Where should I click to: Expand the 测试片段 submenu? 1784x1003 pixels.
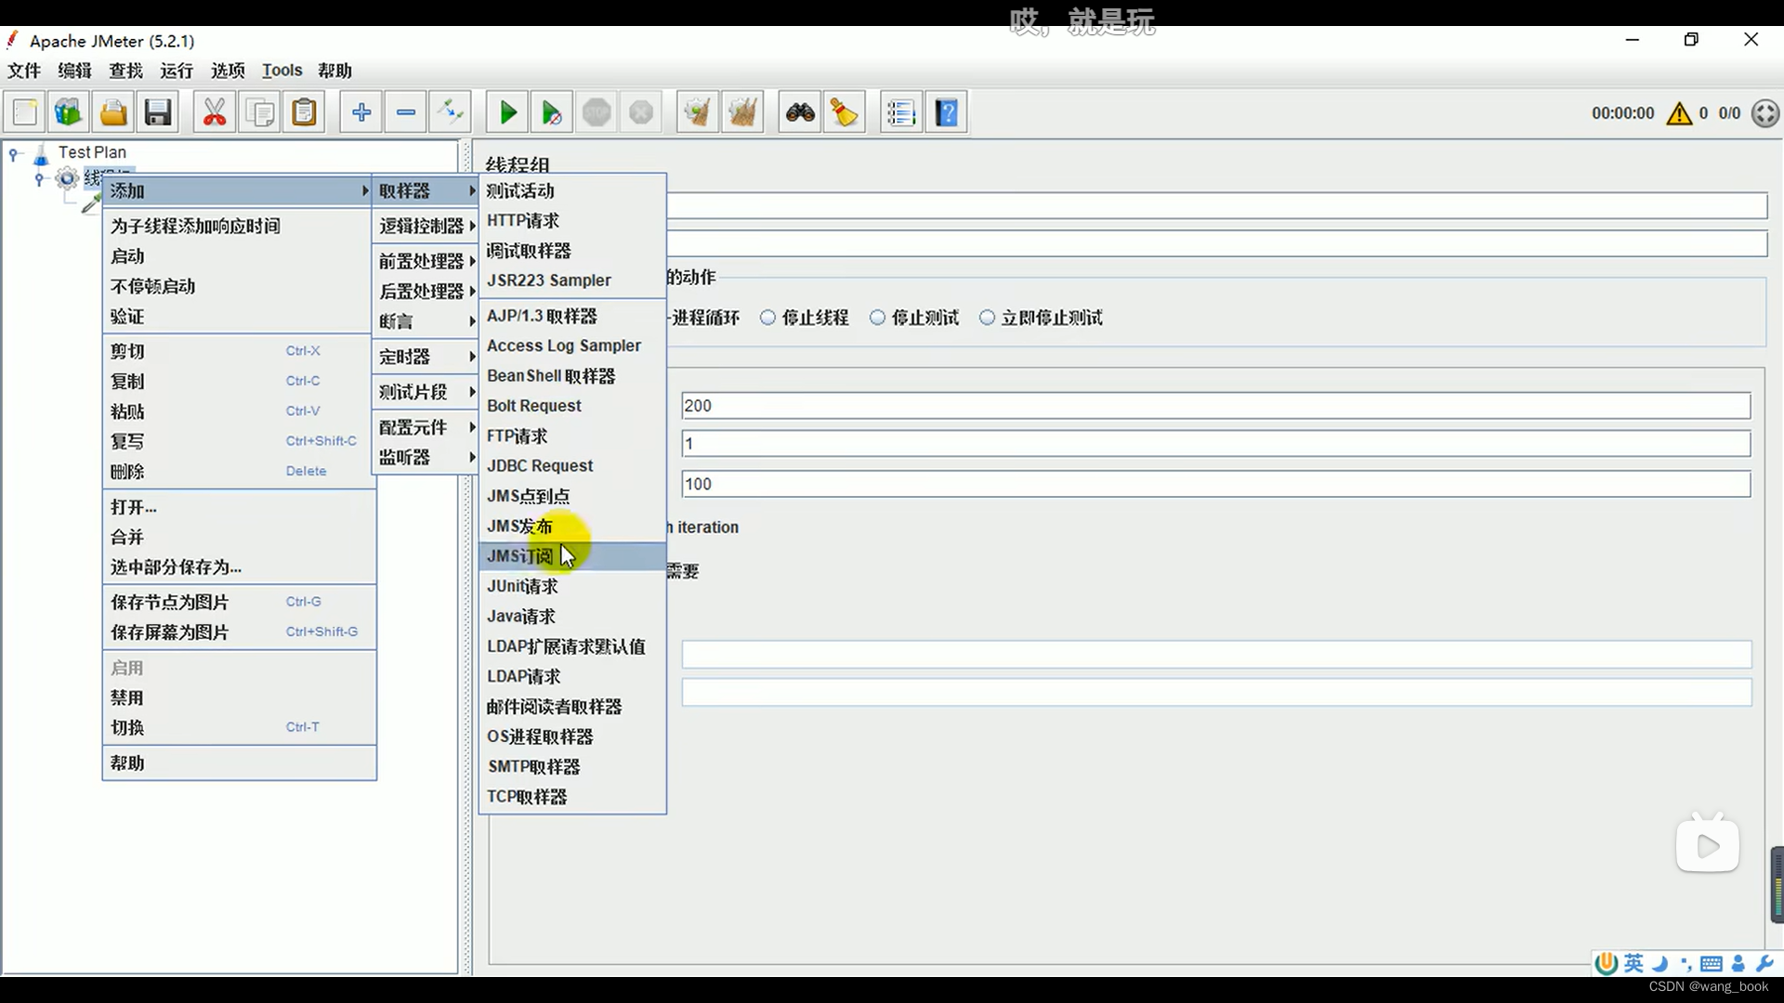(426, 392)
